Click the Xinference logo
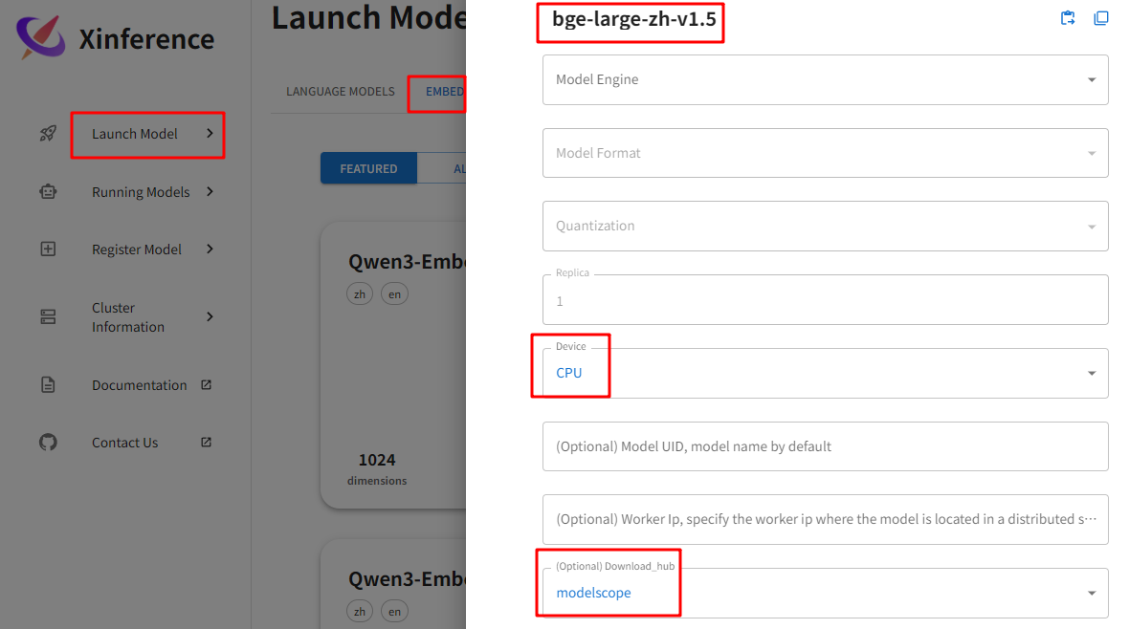Viewport: 1129px width, 629px height. (x=41, y=38)
